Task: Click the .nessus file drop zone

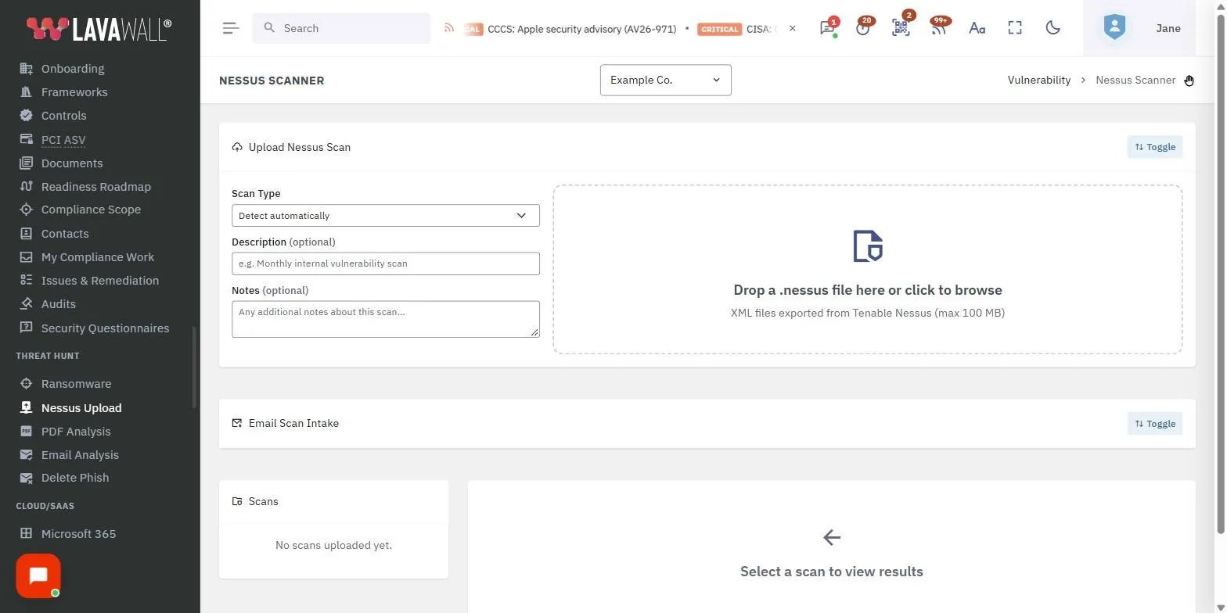Action: [x=868, y=270]
